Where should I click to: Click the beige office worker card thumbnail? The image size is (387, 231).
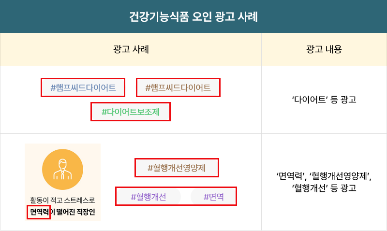coord(62,182)
